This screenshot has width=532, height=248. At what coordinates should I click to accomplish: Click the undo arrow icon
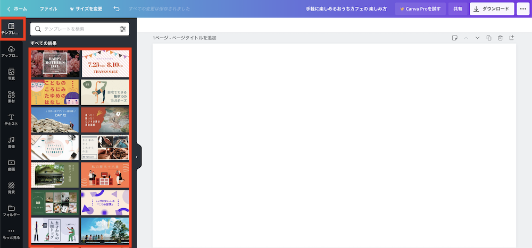117,9
